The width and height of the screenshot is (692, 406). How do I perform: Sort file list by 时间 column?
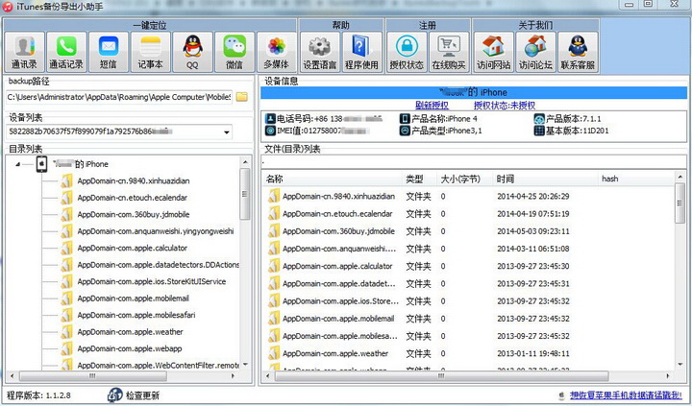point(506,179)
